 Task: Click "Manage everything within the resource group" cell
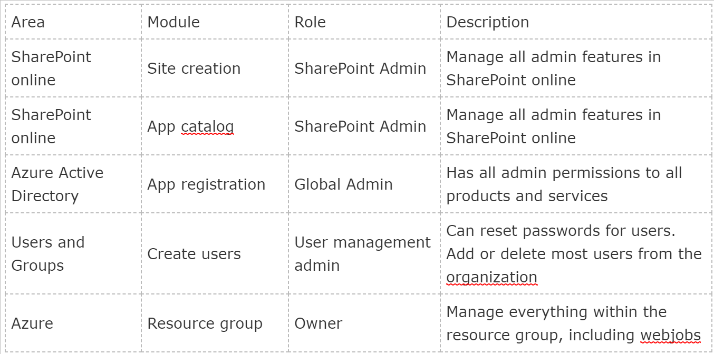click(575, 323)
